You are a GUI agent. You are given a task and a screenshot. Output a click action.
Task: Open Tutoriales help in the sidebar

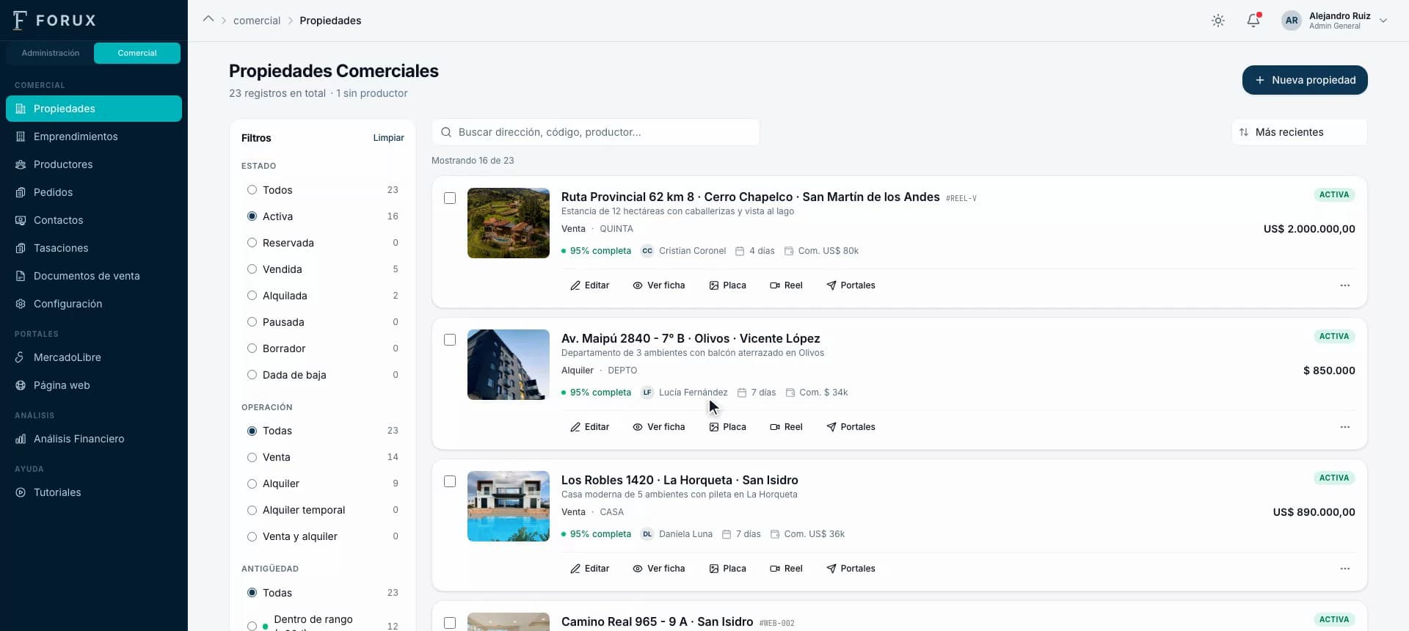94,492
